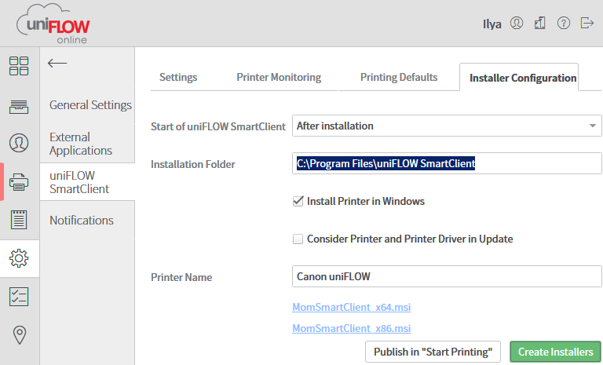
Task: Open Notifications in the settings menu
Action: (x=82, y=221)
